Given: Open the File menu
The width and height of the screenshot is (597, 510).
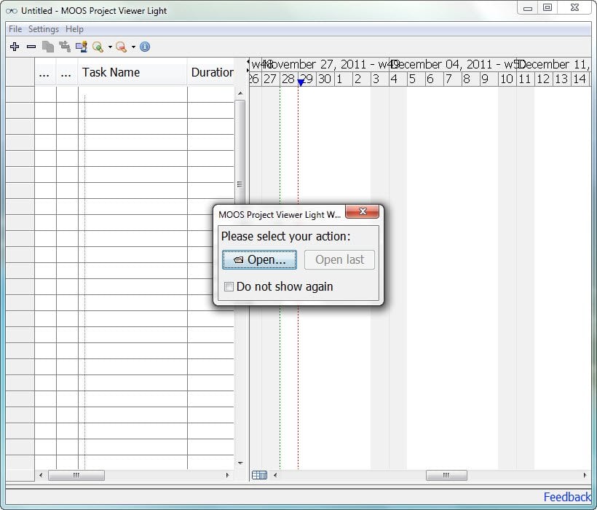Looking at the screenshot, I should 15,29.
